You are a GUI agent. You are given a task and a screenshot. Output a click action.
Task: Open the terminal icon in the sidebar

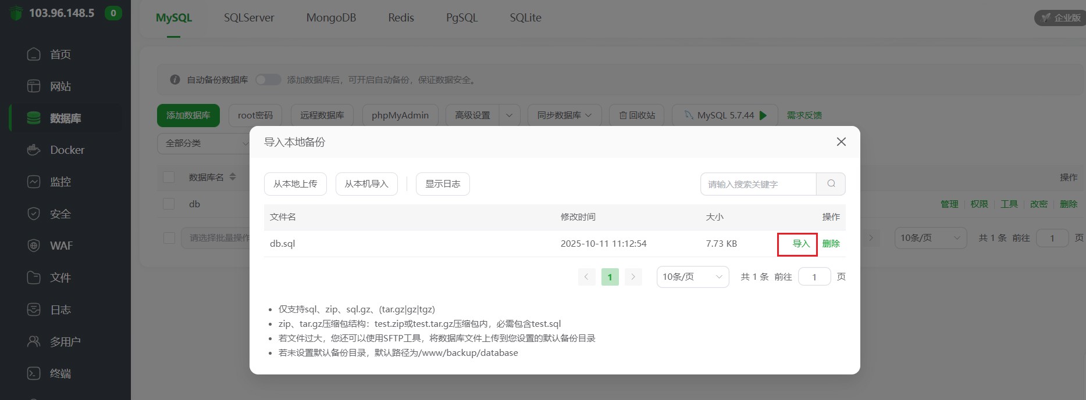(x=34, y=373)
